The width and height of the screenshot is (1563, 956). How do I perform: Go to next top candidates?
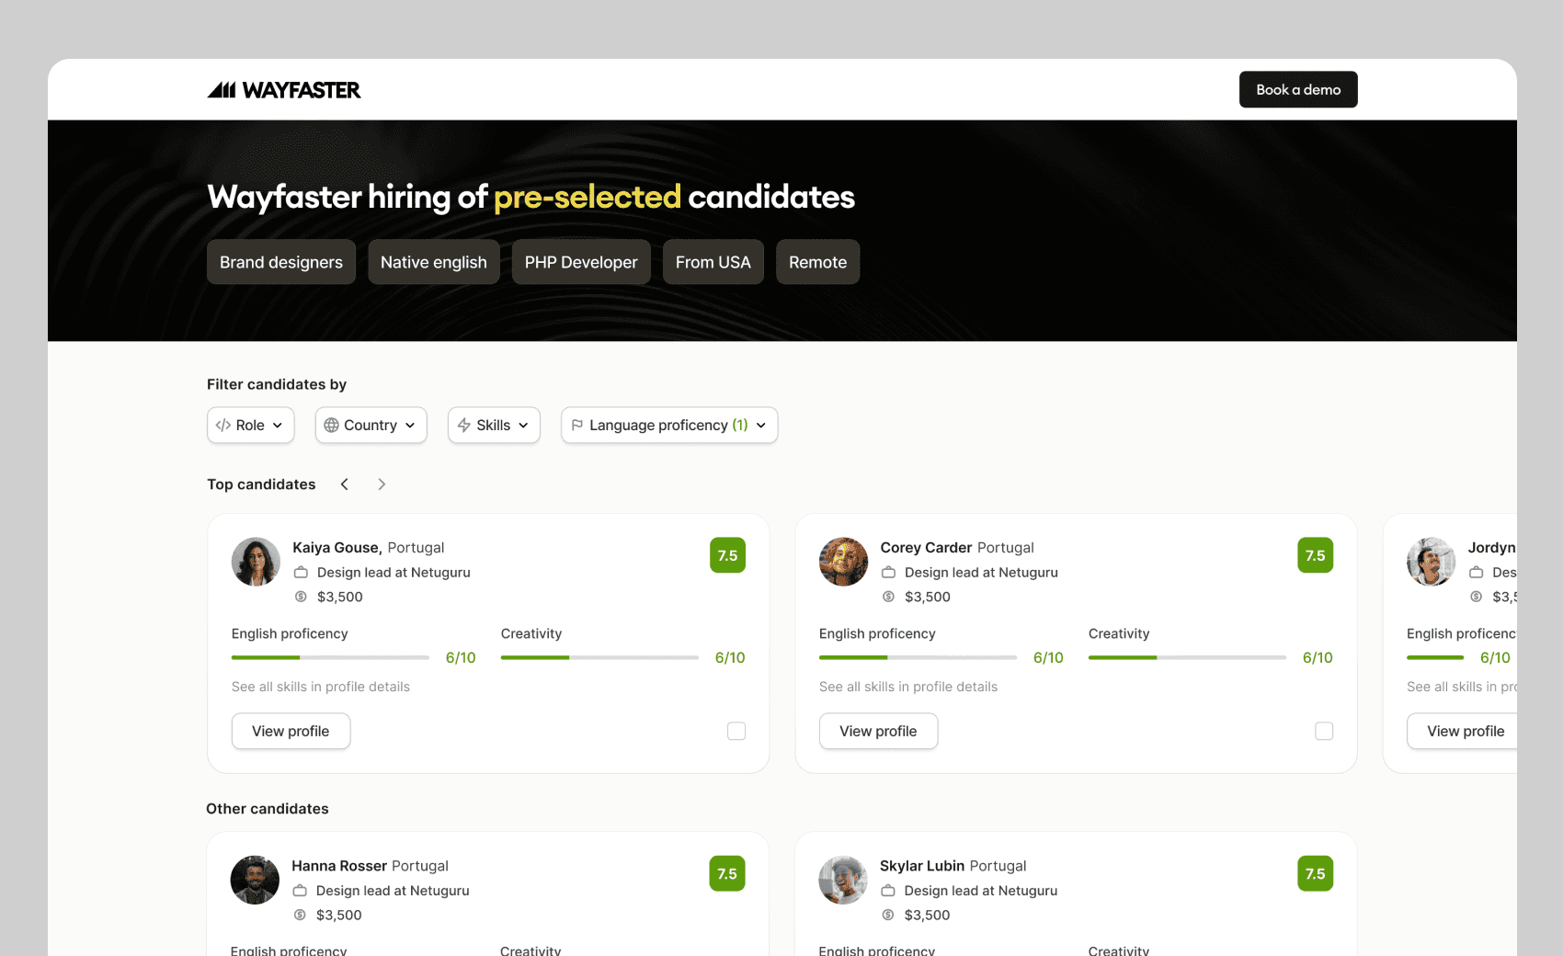click(x=382, y=484)
